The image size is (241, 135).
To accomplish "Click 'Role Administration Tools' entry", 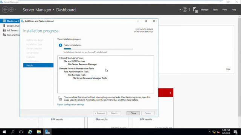I will tap(76, 72).
